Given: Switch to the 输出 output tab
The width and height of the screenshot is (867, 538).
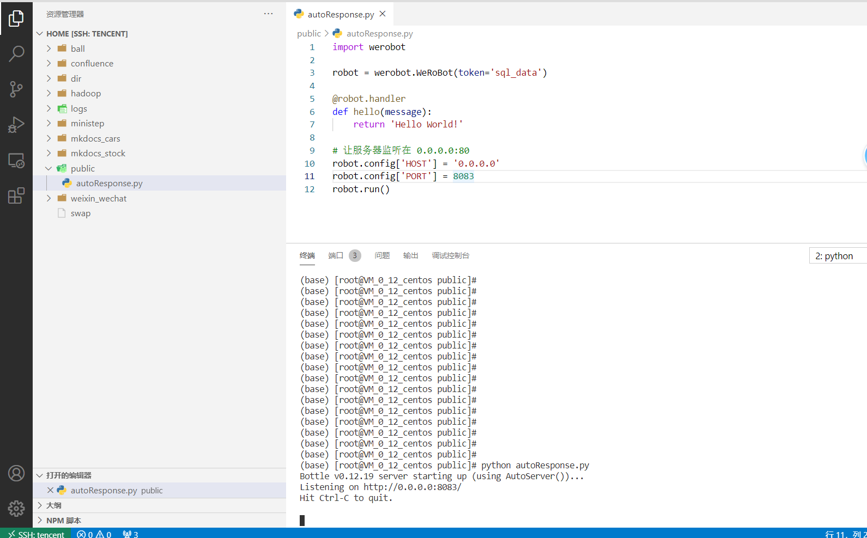Looking at the screenshot, I should click(410, 255).
